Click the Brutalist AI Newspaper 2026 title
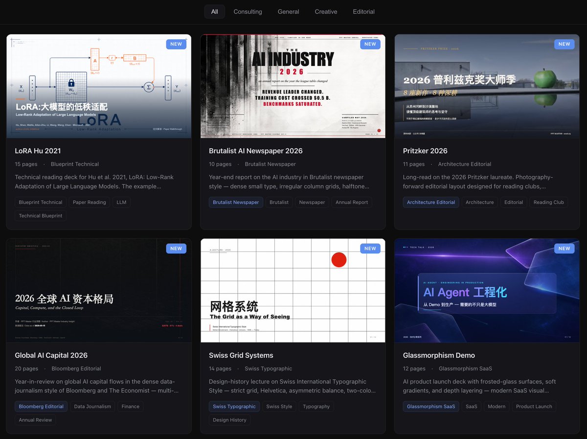The width and height of the screenshot is (587, 439). (256, 151)
